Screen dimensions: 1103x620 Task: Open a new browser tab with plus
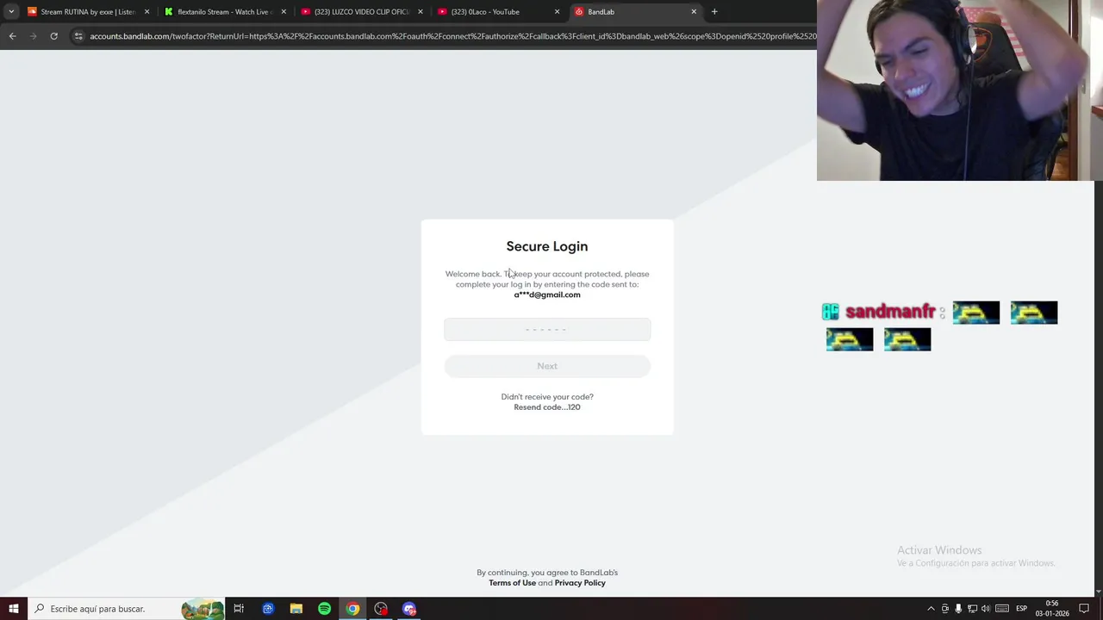(714, 12)
